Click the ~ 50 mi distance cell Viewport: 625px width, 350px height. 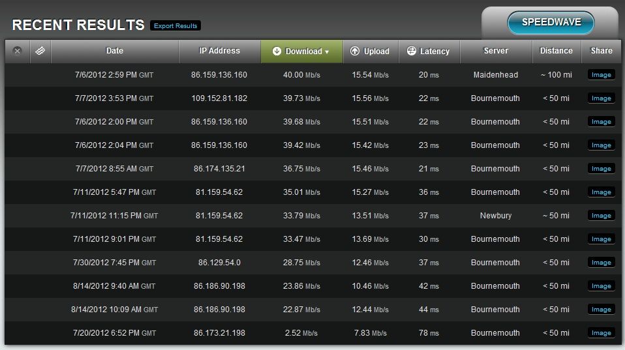tap(556, 216)
